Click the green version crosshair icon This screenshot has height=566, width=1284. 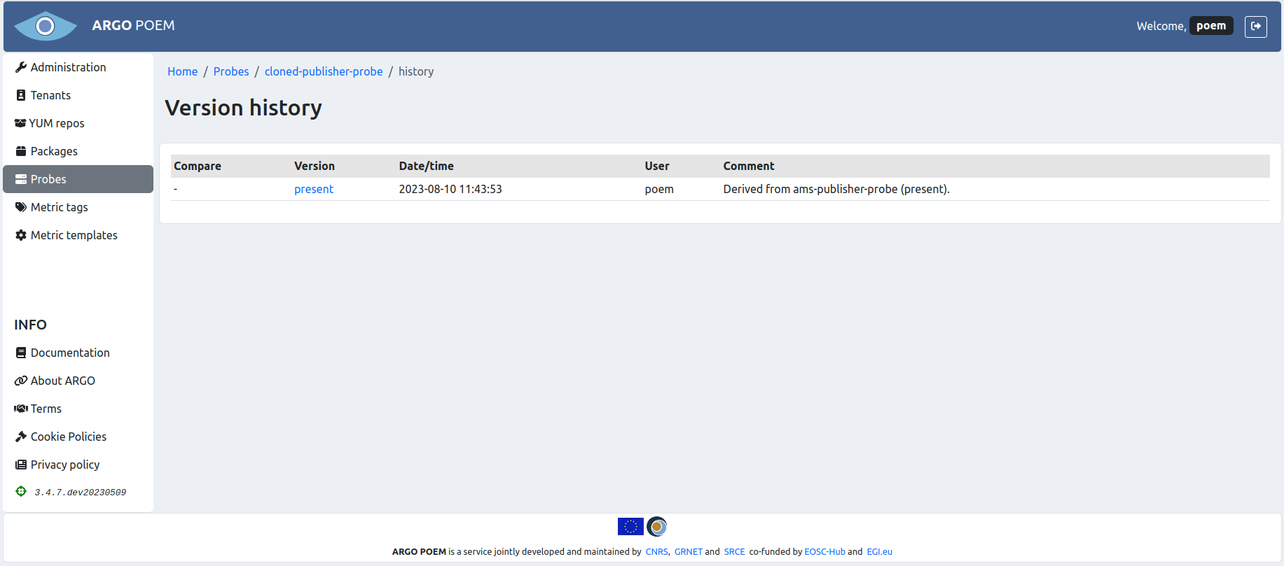pyautogui.click(x=21, y=492)
